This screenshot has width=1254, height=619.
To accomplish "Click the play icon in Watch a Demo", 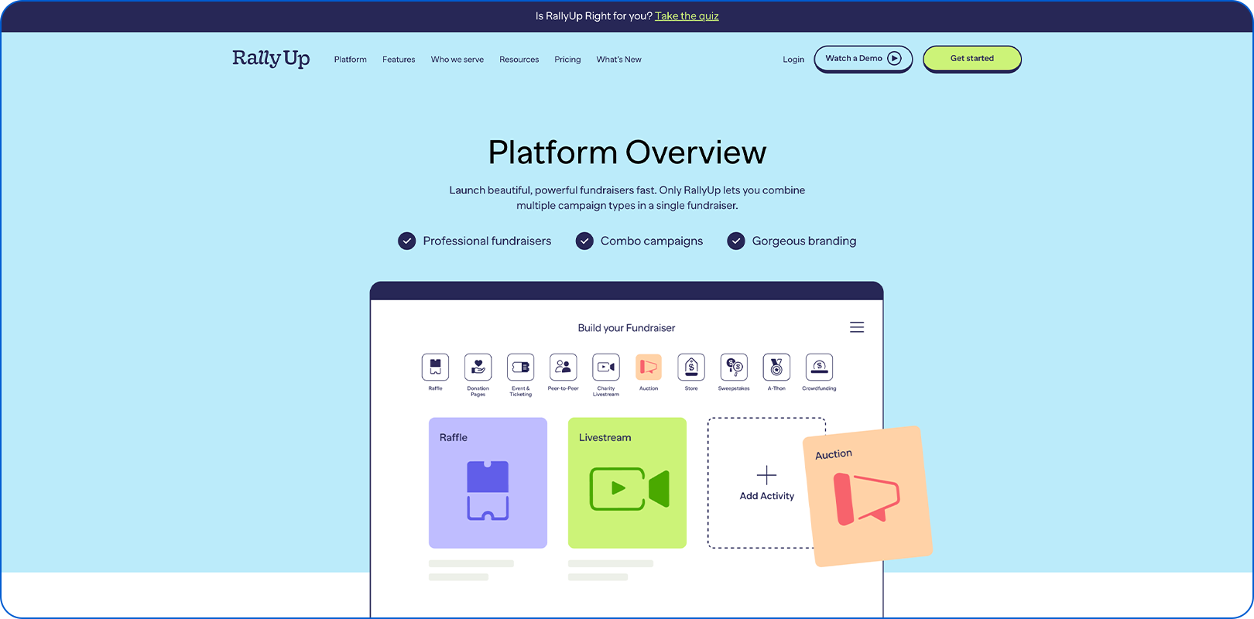I will (895, 58).
